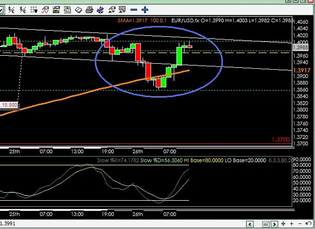Image resolution: width=315 pixels, height=229 pixels.
Task: Click the 13:00 label on upper time axis
Action: [x=77, y=152]
